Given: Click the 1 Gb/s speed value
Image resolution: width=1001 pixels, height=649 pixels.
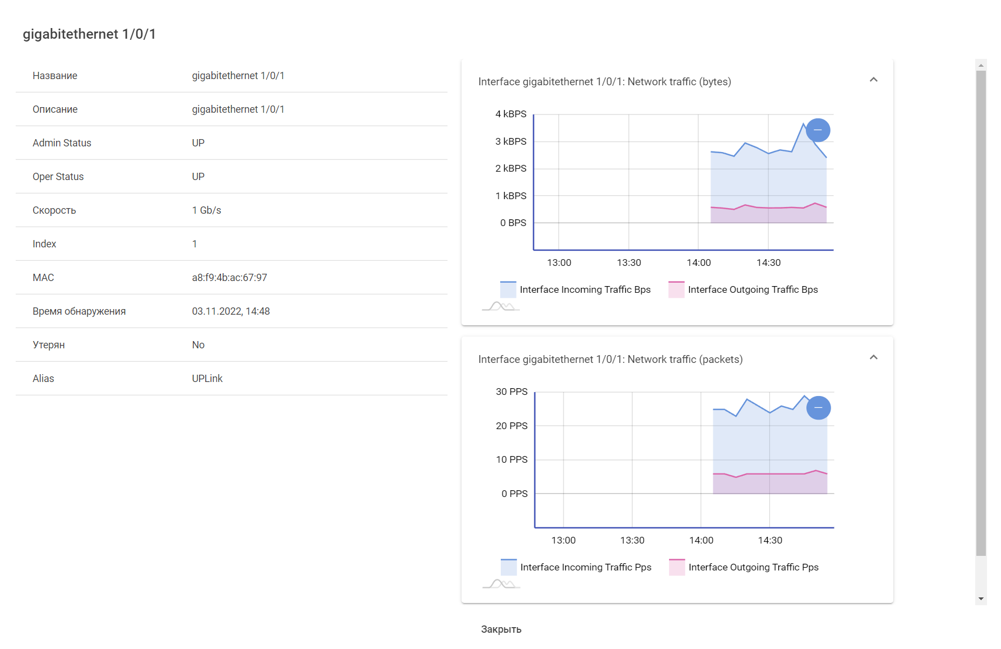Looking at the screenshot, I should (206, 210).
